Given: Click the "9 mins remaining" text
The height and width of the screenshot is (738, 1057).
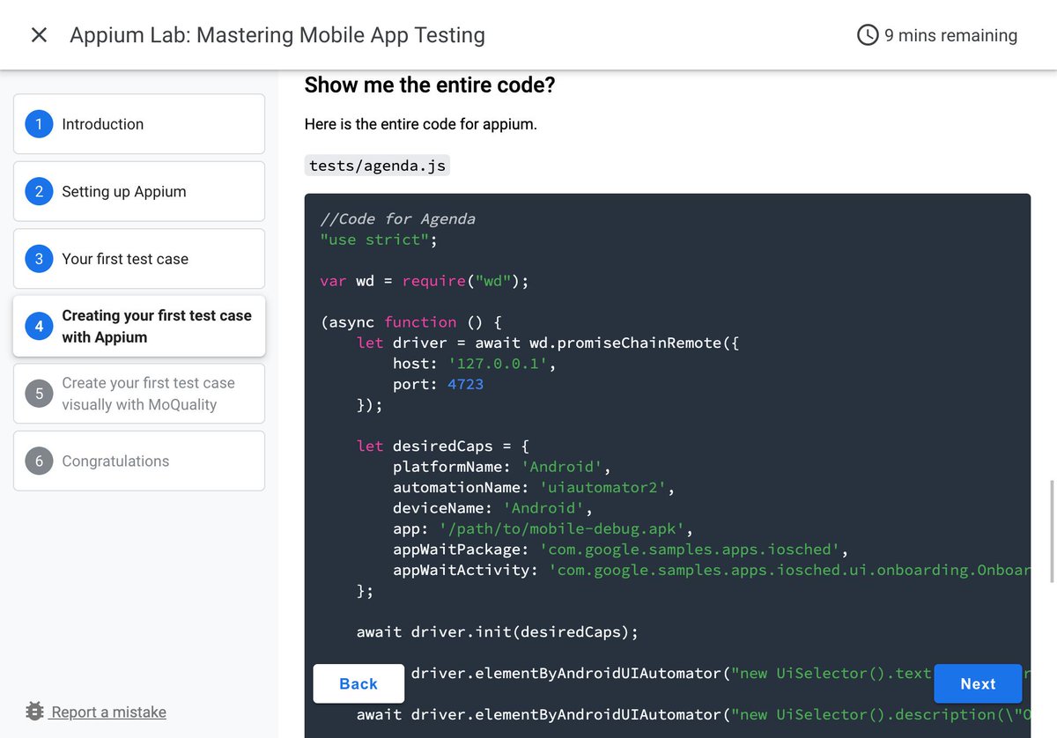Looking at the screenshot, I should (x=950, y=35).
